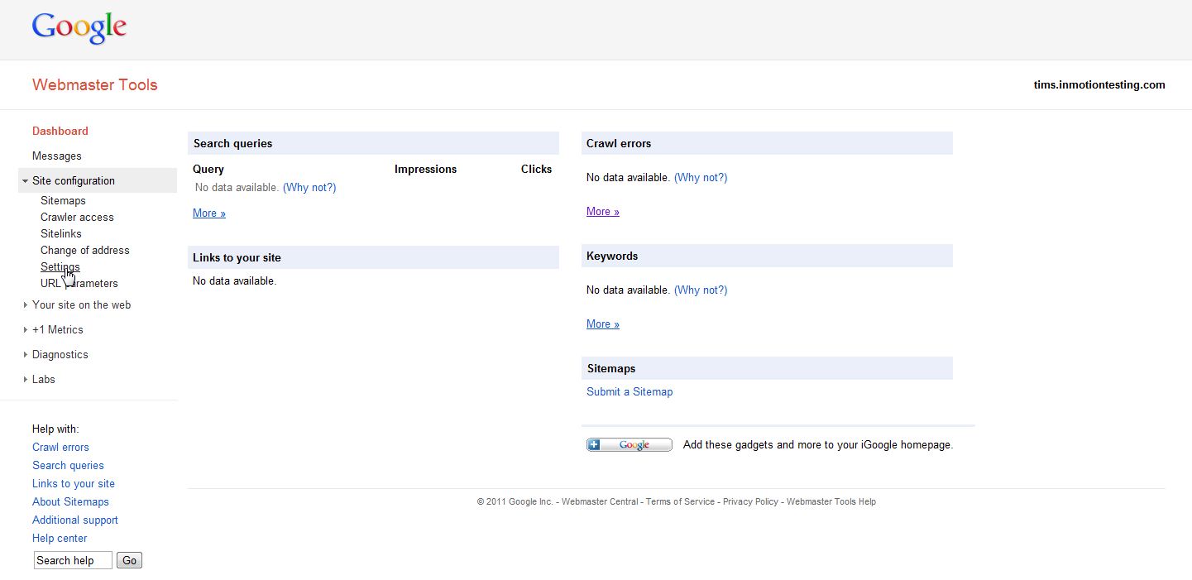
Task: Click Crawl errors panel header
Action: [767, 143]
